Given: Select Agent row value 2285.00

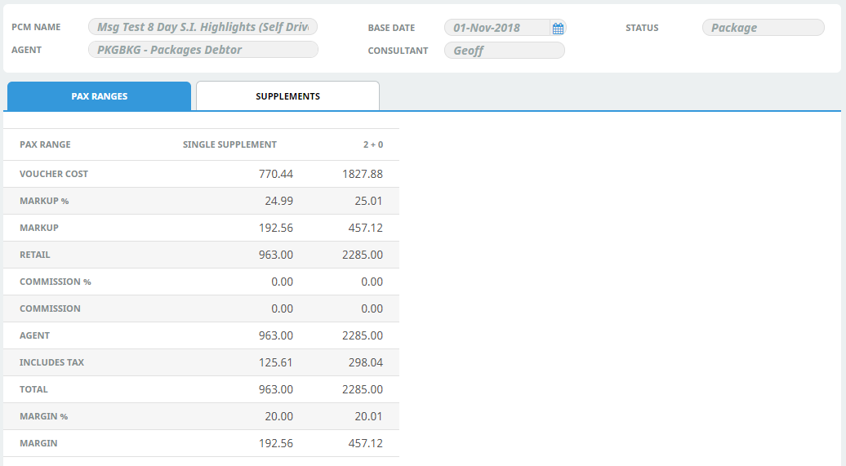Looking at the screenshot, I should (x=363, y=335).
